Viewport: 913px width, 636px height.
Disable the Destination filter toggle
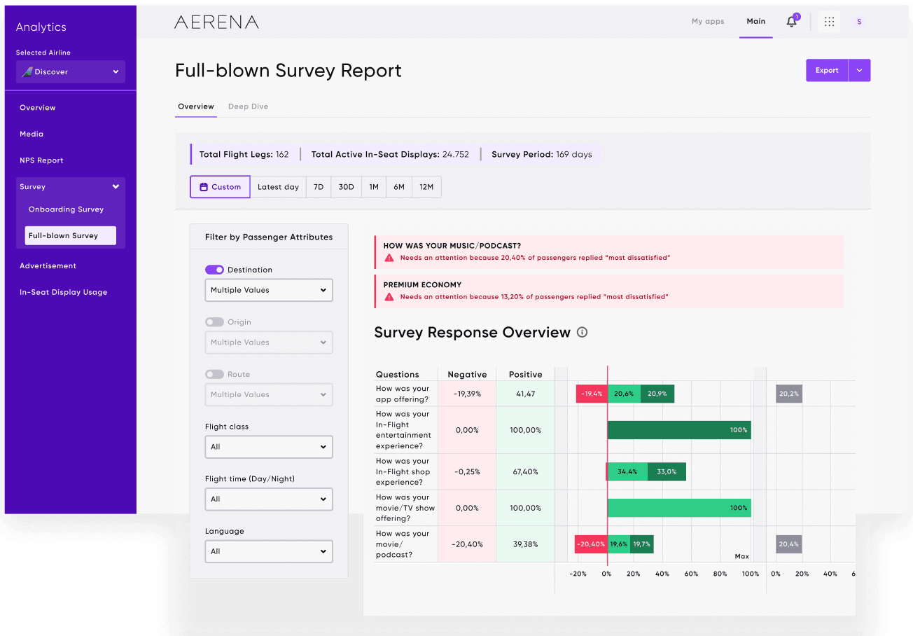(214, 270)
